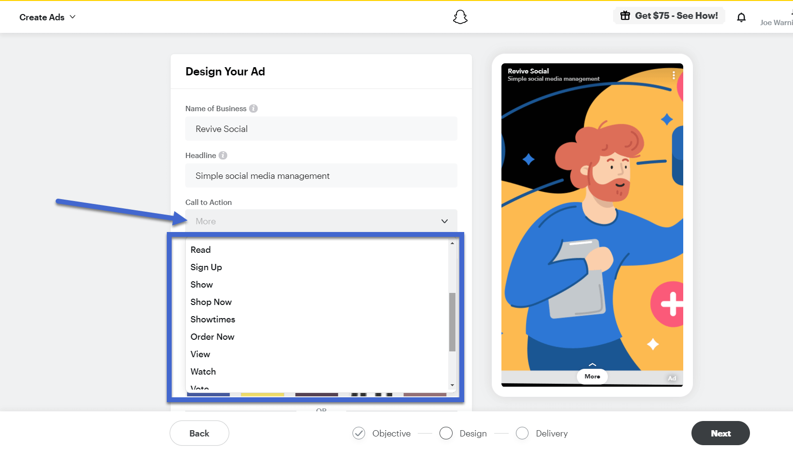Click the Snapchat ghost logo
This screenshot has height=450, width=793.
[x=460, y=17]
